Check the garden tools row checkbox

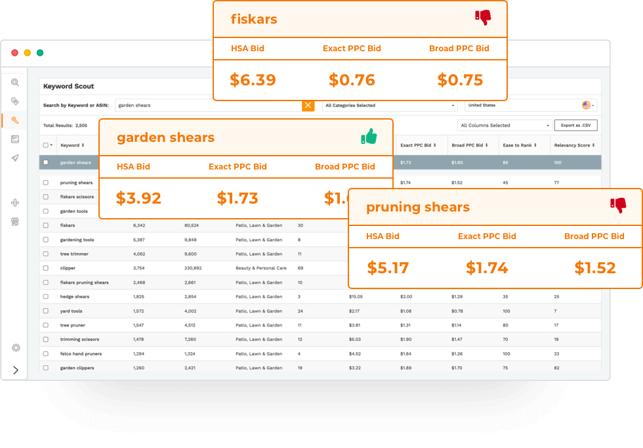click(x=45, y=211)
